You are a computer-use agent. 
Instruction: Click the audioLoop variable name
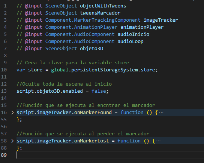pyautogui.click(x=130, y=41)
